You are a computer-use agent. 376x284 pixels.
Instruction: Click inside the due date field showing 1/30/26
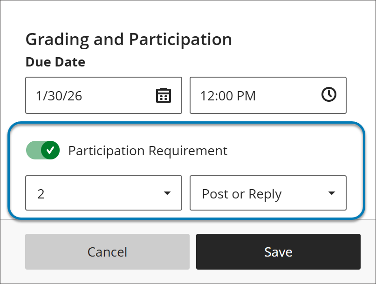(x=84, y=95)
